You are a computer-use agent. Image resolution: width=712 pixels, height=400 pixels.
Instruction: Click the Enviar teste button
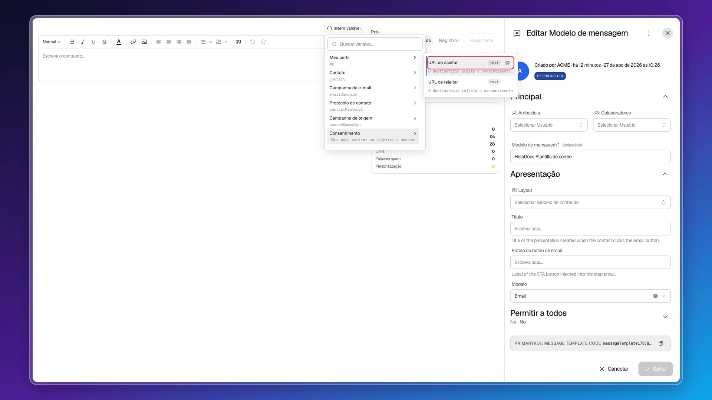(481, 41)
